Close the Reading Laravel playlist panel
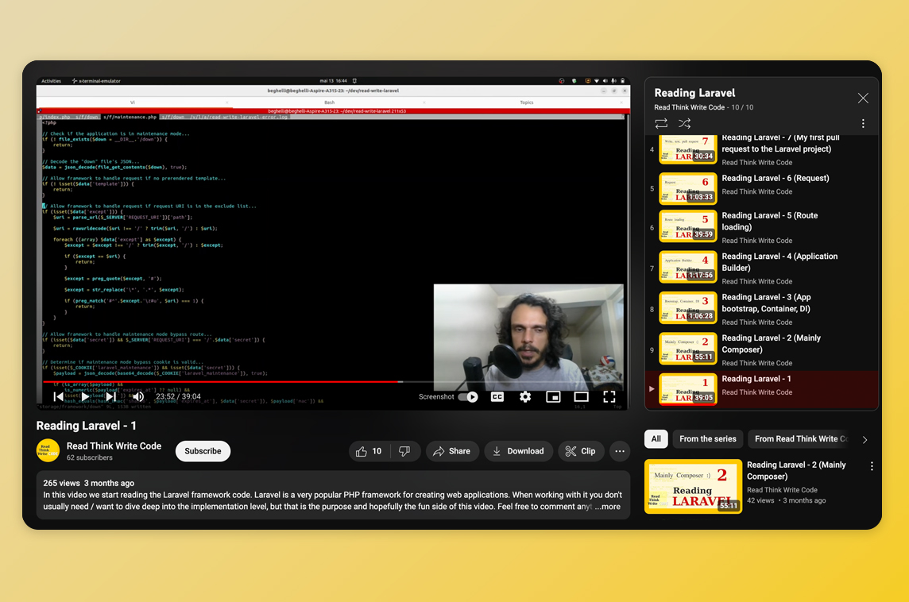The width and height of the screenshot is (909, 602). [863, 98]
